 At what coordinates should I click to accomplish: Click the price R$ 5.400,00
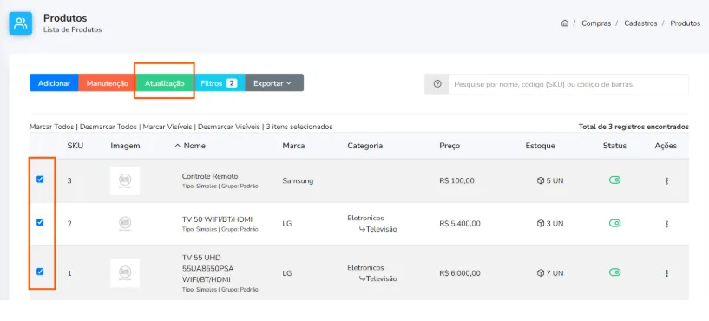click(x=460, y=223)
